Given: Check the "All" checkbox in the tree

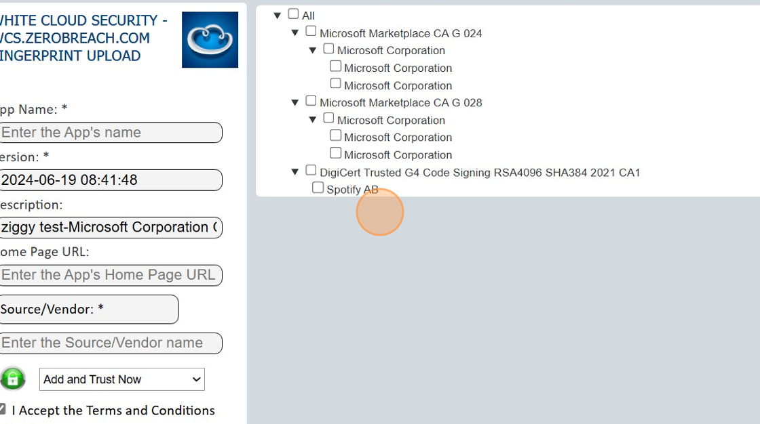Looking at the screenshot, I should 293,14.
